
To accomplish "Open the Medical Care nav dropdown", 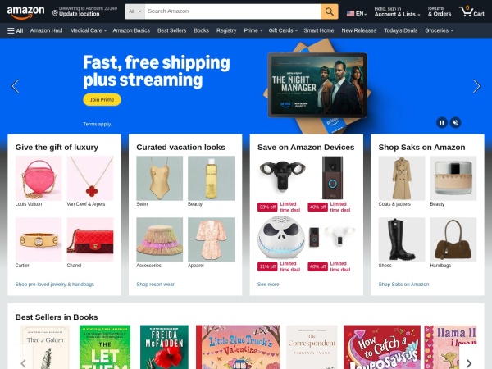I will click(89, 30).
